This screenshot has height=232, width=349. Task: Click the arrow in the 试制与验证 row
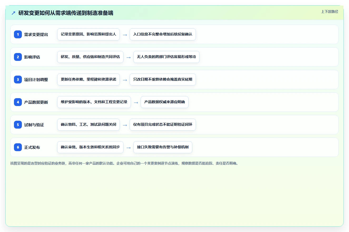(125, 125)
